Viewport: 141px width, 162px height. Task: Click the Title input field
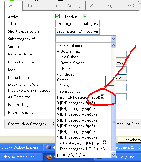77,24
